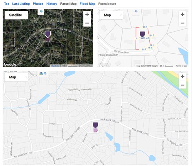Click the purple property marker on the satellite map
Viewport: 193px width, 166px height.
(47, 34)
